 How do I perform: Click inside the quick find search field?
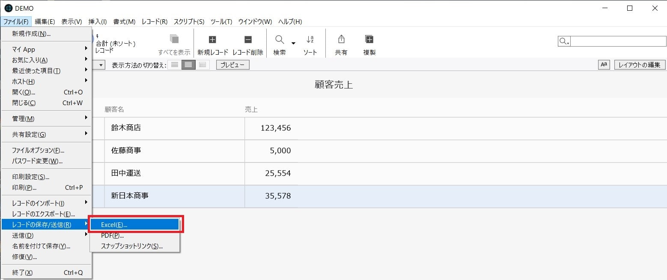point(616,41)
